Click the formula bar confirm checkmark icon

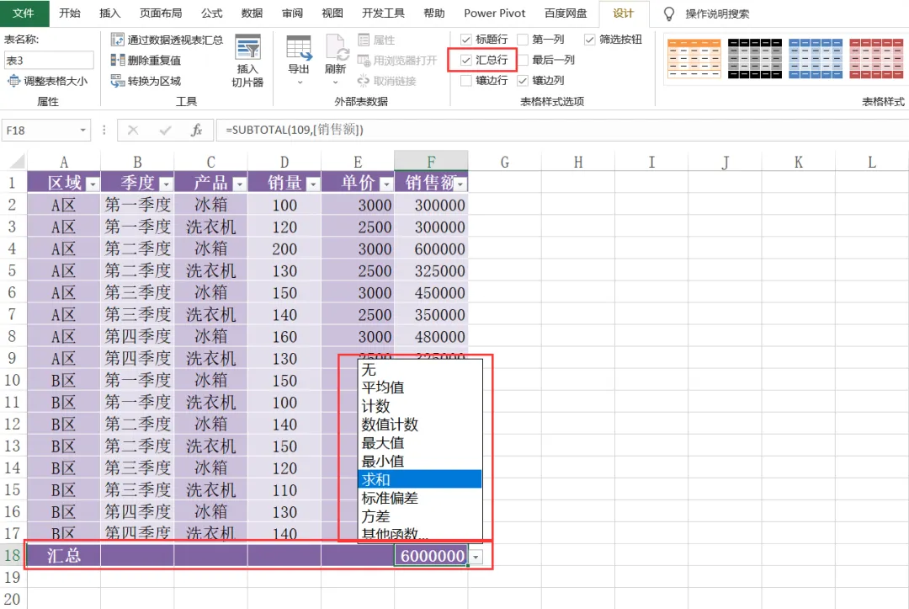[x=165, y=130]
